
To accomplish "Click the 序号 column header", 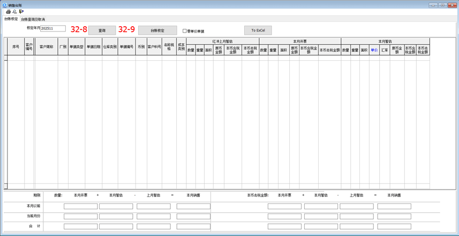I will (16, 47).
